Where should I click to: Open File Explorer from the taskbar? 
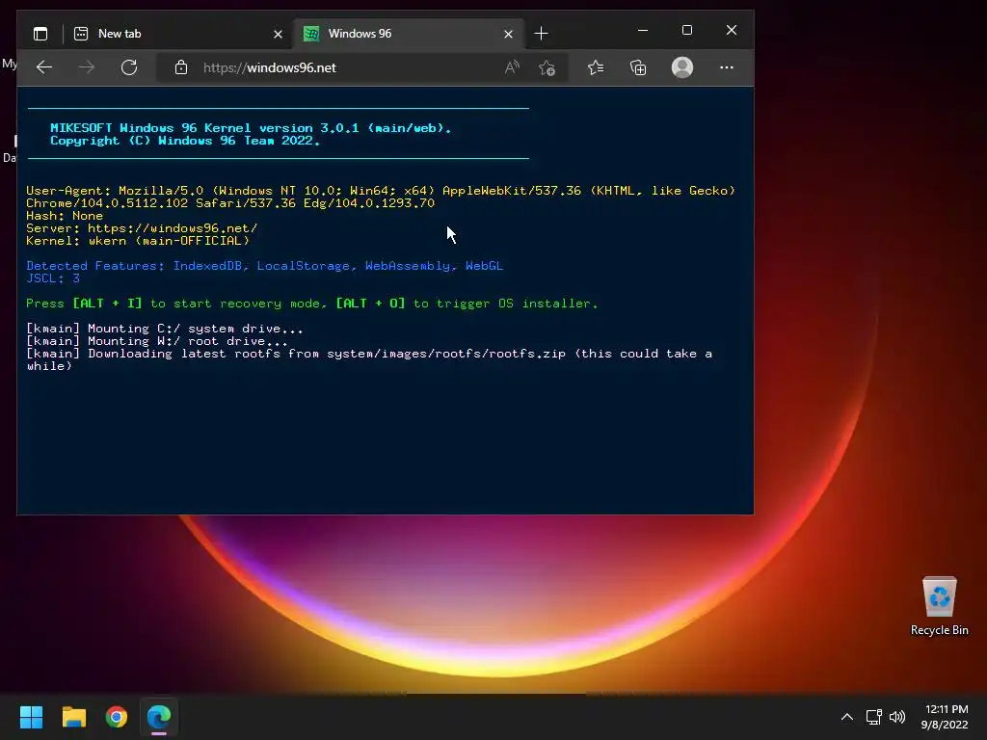tap(73, 717)
